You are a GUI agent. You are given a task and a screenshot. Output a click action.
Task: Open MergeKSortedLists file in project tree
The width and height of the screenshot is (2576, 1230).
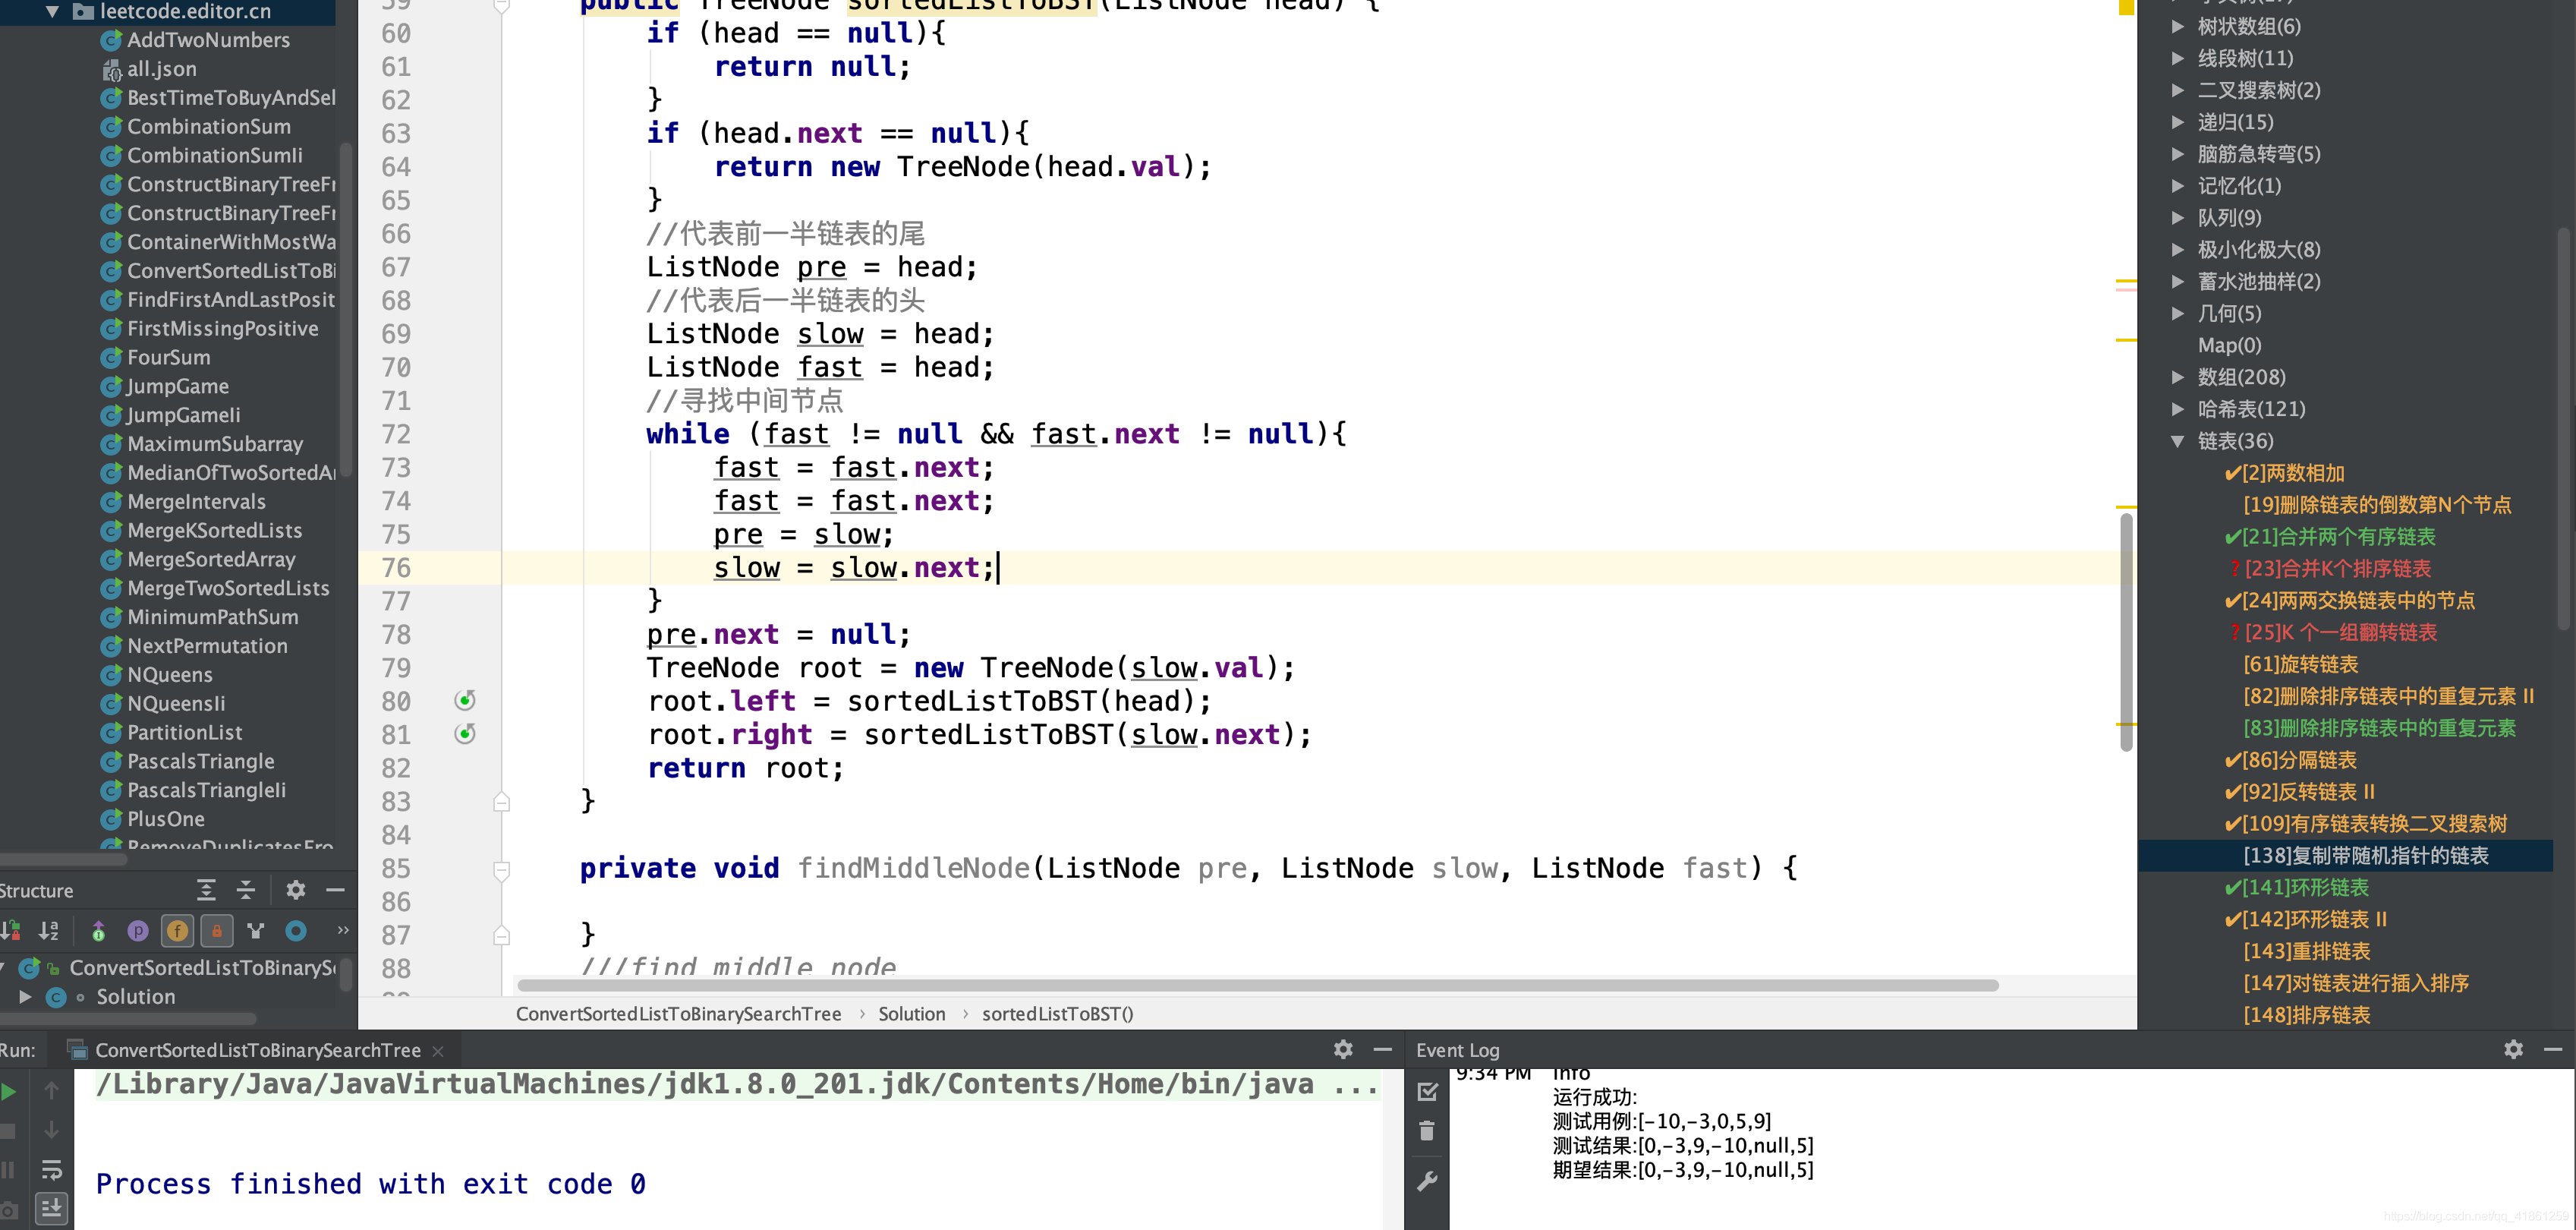pyautogui.click(x=214, y=530)
